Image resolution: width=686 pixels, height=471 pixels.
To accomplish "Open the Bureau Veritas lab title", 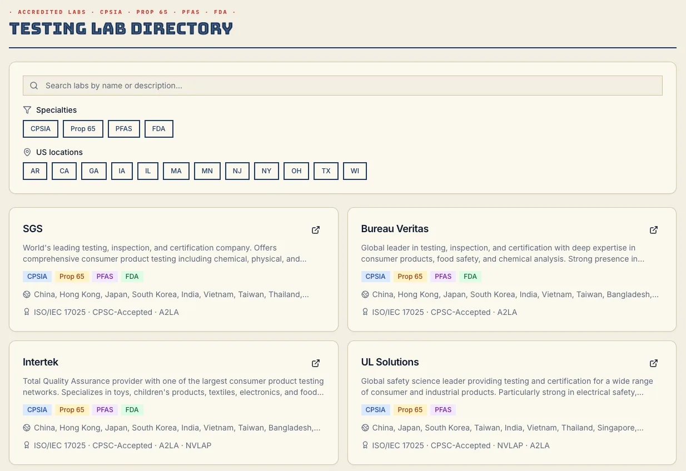I will click(395, 229).
